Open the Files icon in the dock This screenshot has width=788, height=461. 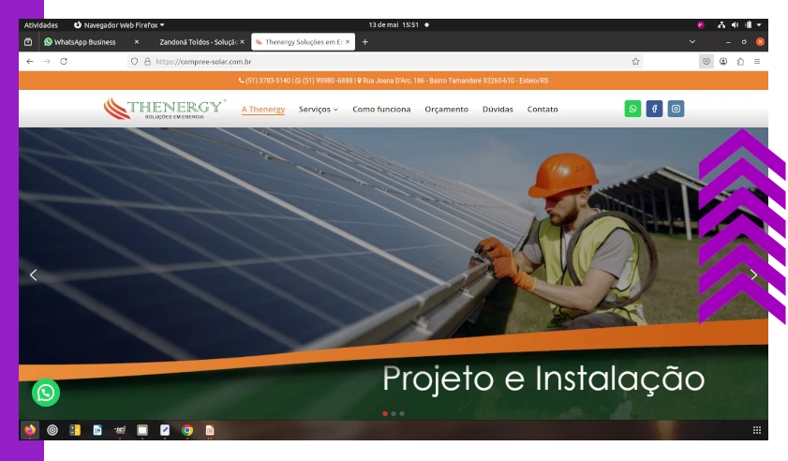point(142,430)
